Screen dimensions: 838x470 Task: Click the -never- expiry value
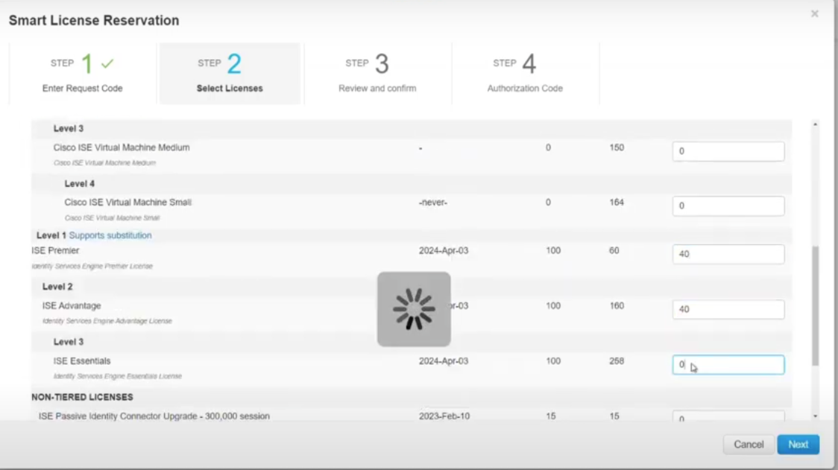pos(433,203)
